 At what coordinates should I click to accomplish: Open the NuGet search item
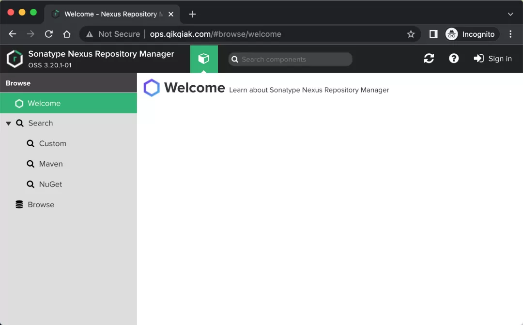[x=50, y=185]
